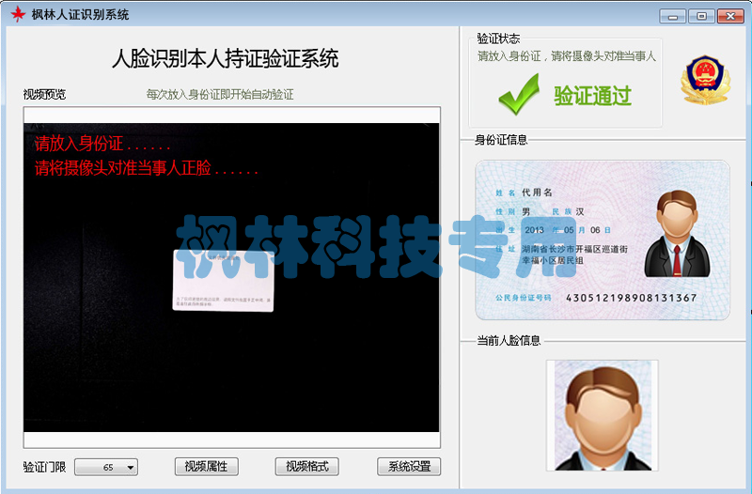Click the 每次放入身份证即开始自动验证 hint text
Viewport: 752px width, 494px height.
220,95
